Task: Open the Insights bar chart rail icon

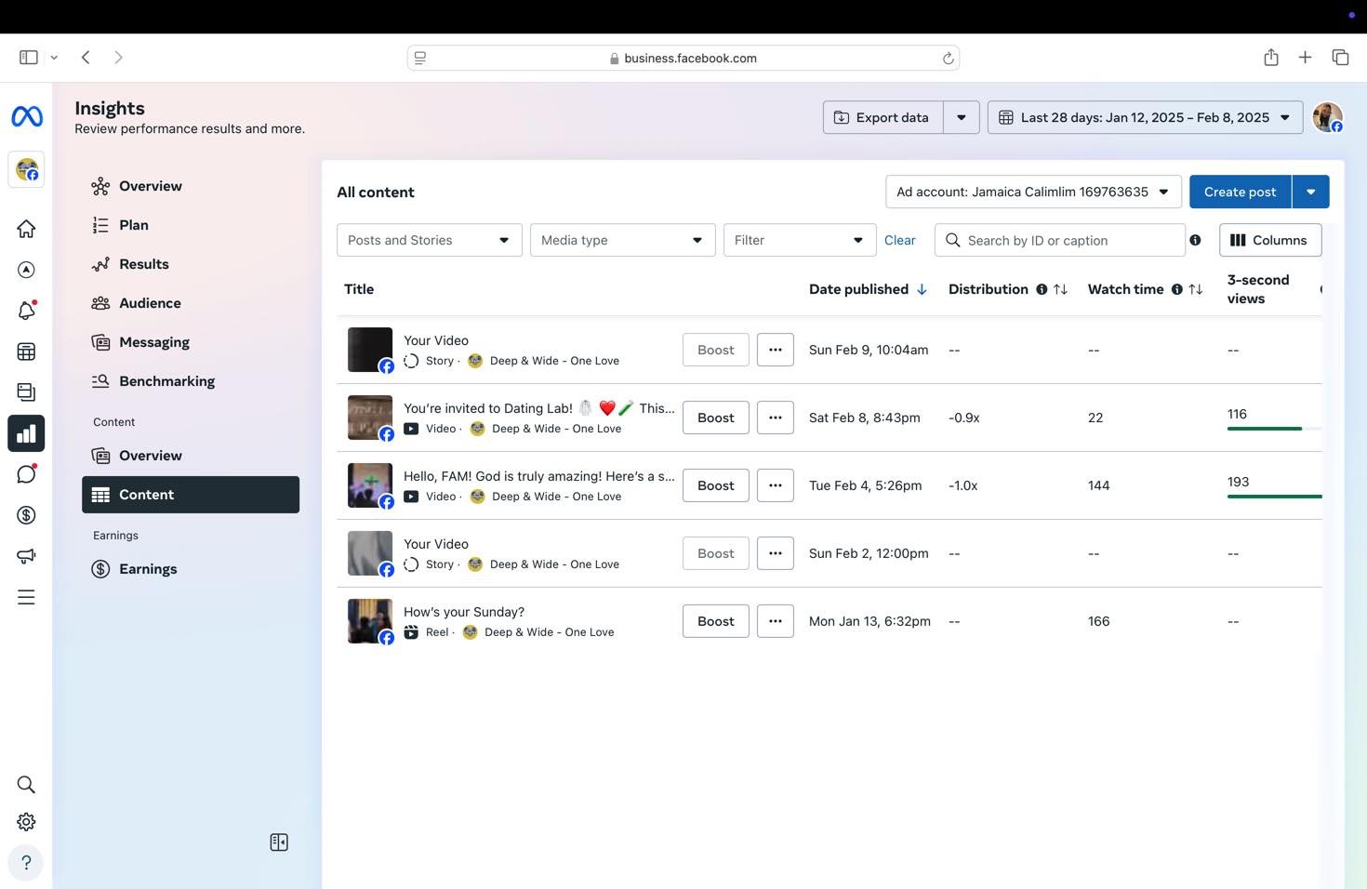Action: (26, 433)
